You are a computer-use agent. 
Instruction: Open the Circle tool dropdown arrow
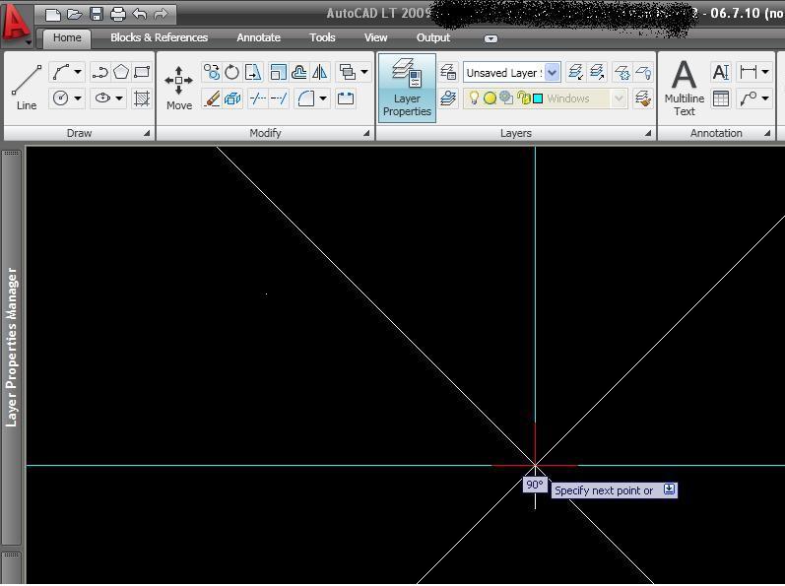78,98
